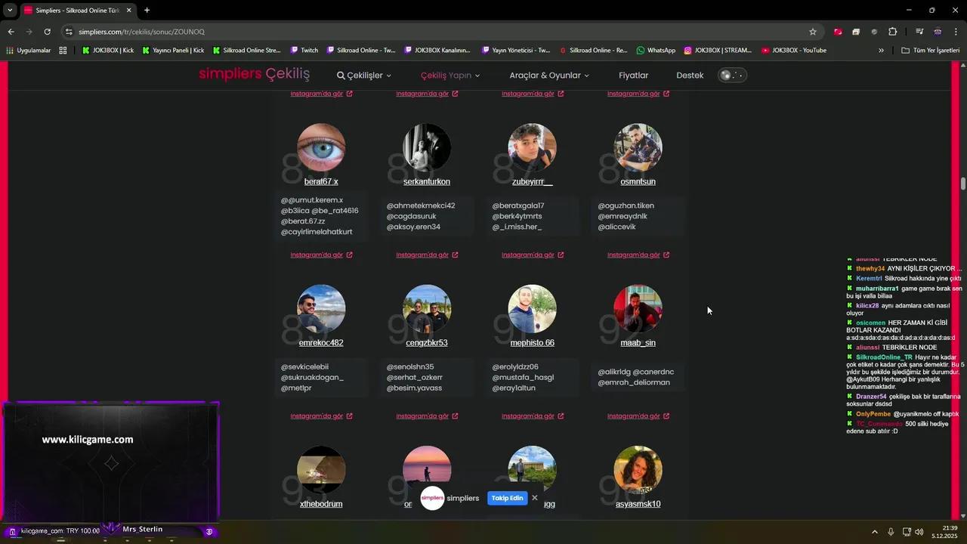Screen dimensions: 967x544
Task: Open emrekoc482 profile picture
Action: coord(321,309)
